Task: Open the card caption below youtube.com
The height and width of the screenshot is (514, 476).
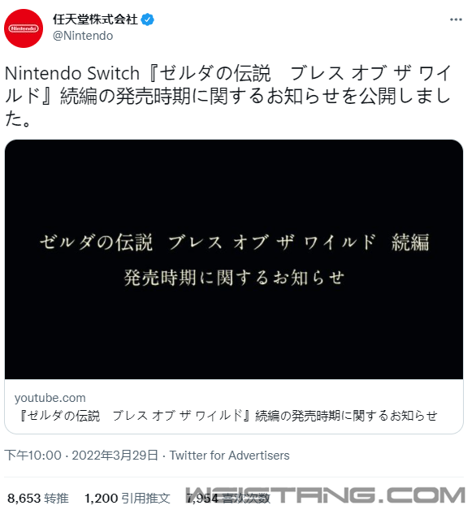Action: pos(228,416)
